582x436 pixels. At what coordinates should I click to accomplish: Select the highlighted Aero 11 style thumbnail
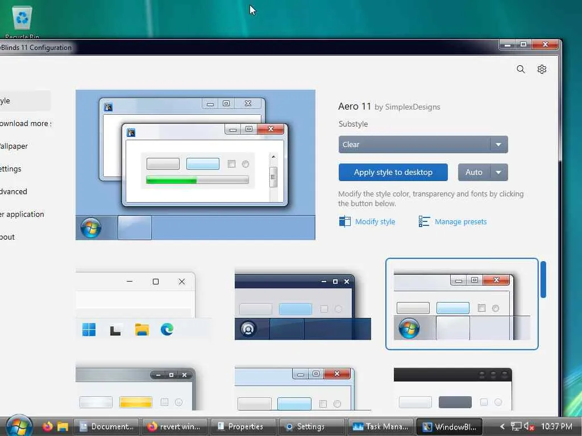pyautogui.click(x=462, y=304)
